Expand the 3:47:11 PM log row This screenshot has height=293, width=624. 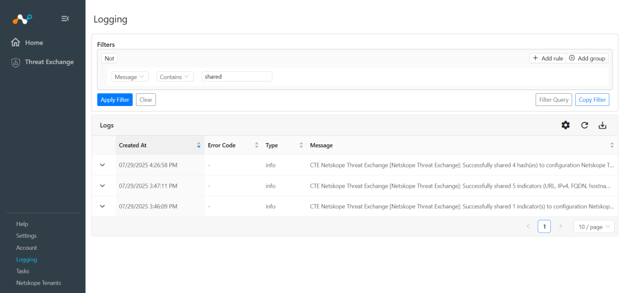pos(102,185)
